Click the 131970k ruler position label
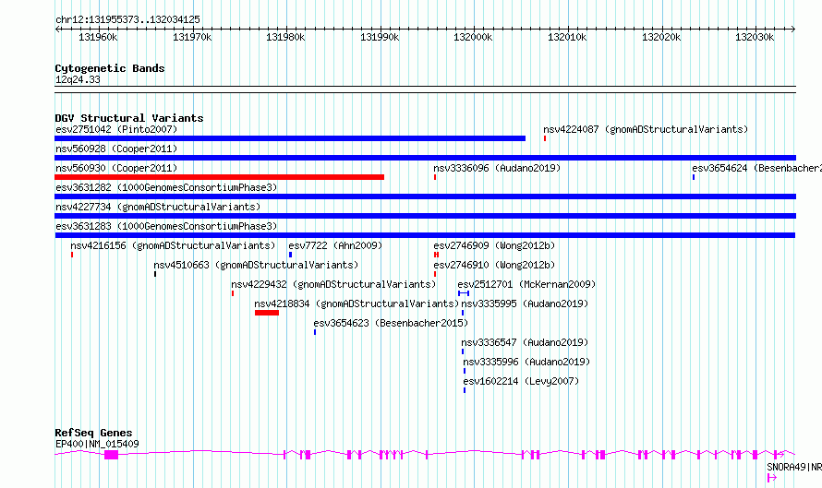The width and height of the screenshot is (822, 488). (x=192, y=37)
